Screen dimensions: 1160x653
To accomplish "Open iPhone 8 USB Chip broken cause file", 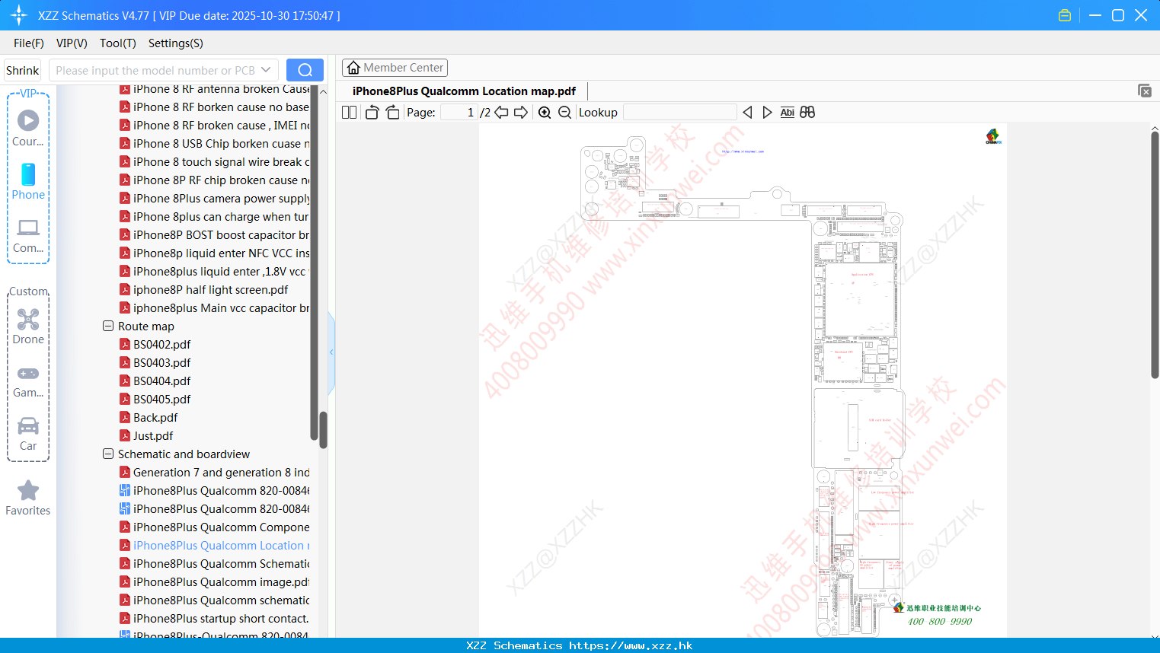I will pyautogui.click(x=215, y=143).
